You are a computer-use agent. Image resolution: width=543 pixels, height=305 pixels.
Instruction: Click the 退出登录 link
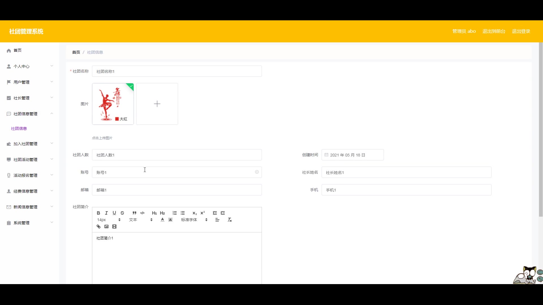coord(521,31)
